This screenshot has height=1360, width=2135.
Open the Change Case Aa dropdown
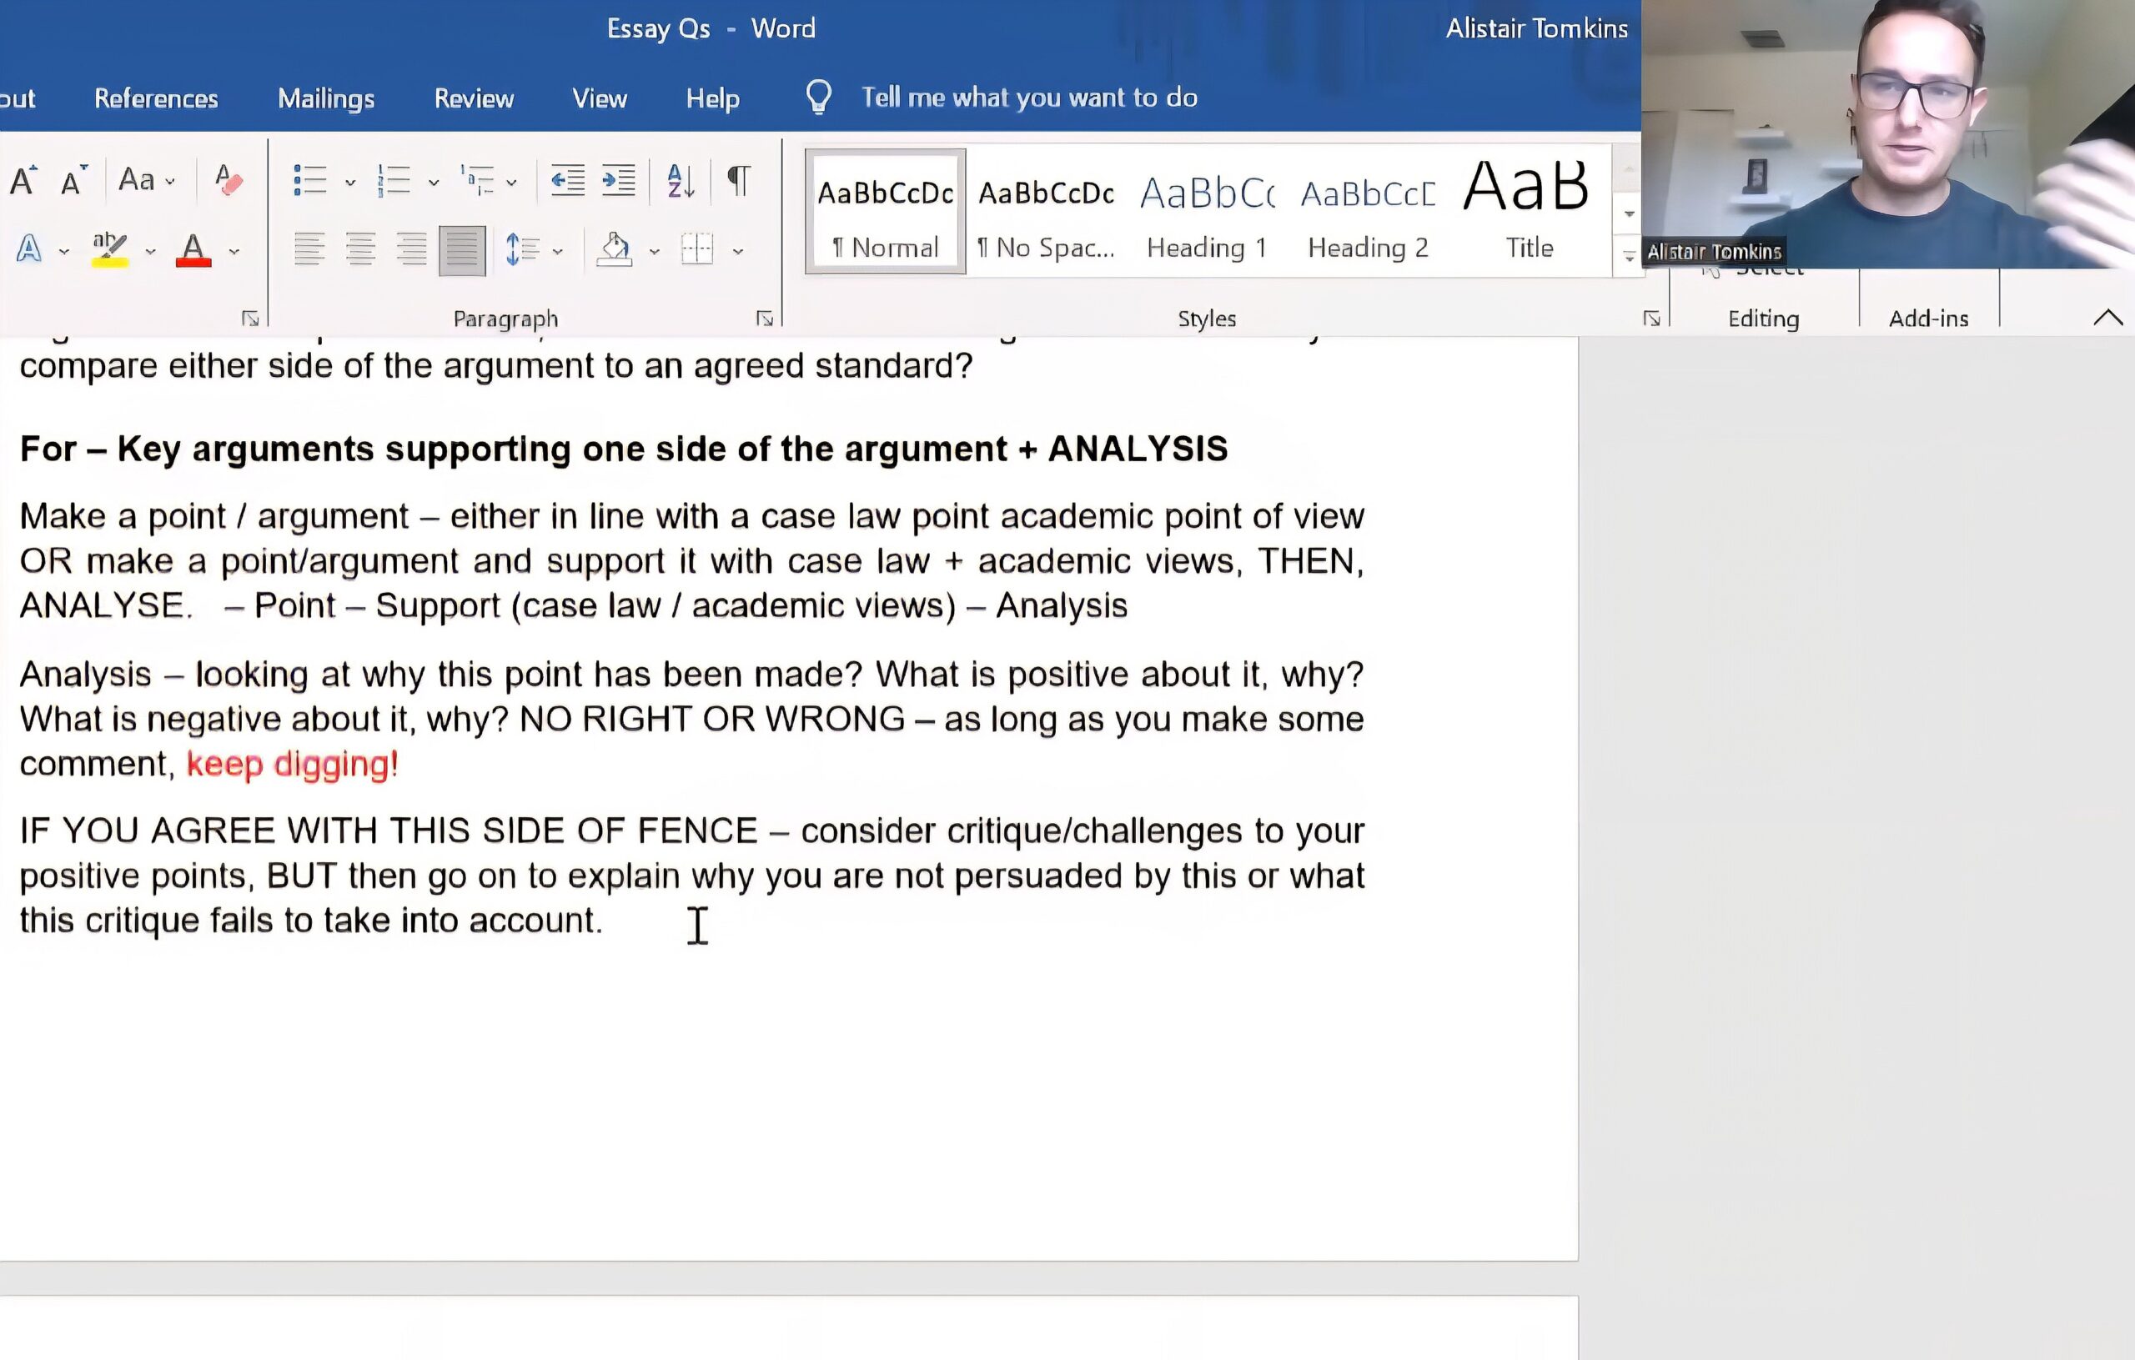point(146,181)
